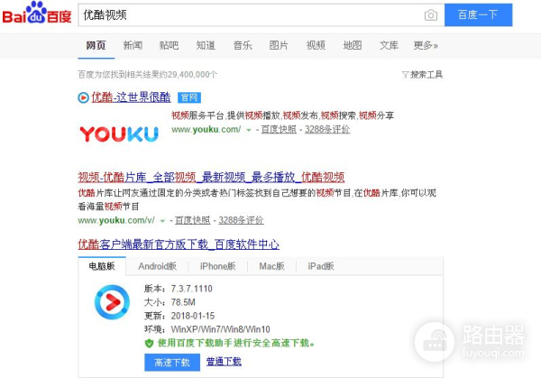The width and height of the screenshot is (541, 378).
Task: Click the 使用百度下载助手进行安全高速下载 text
Action: pos(236,343)
